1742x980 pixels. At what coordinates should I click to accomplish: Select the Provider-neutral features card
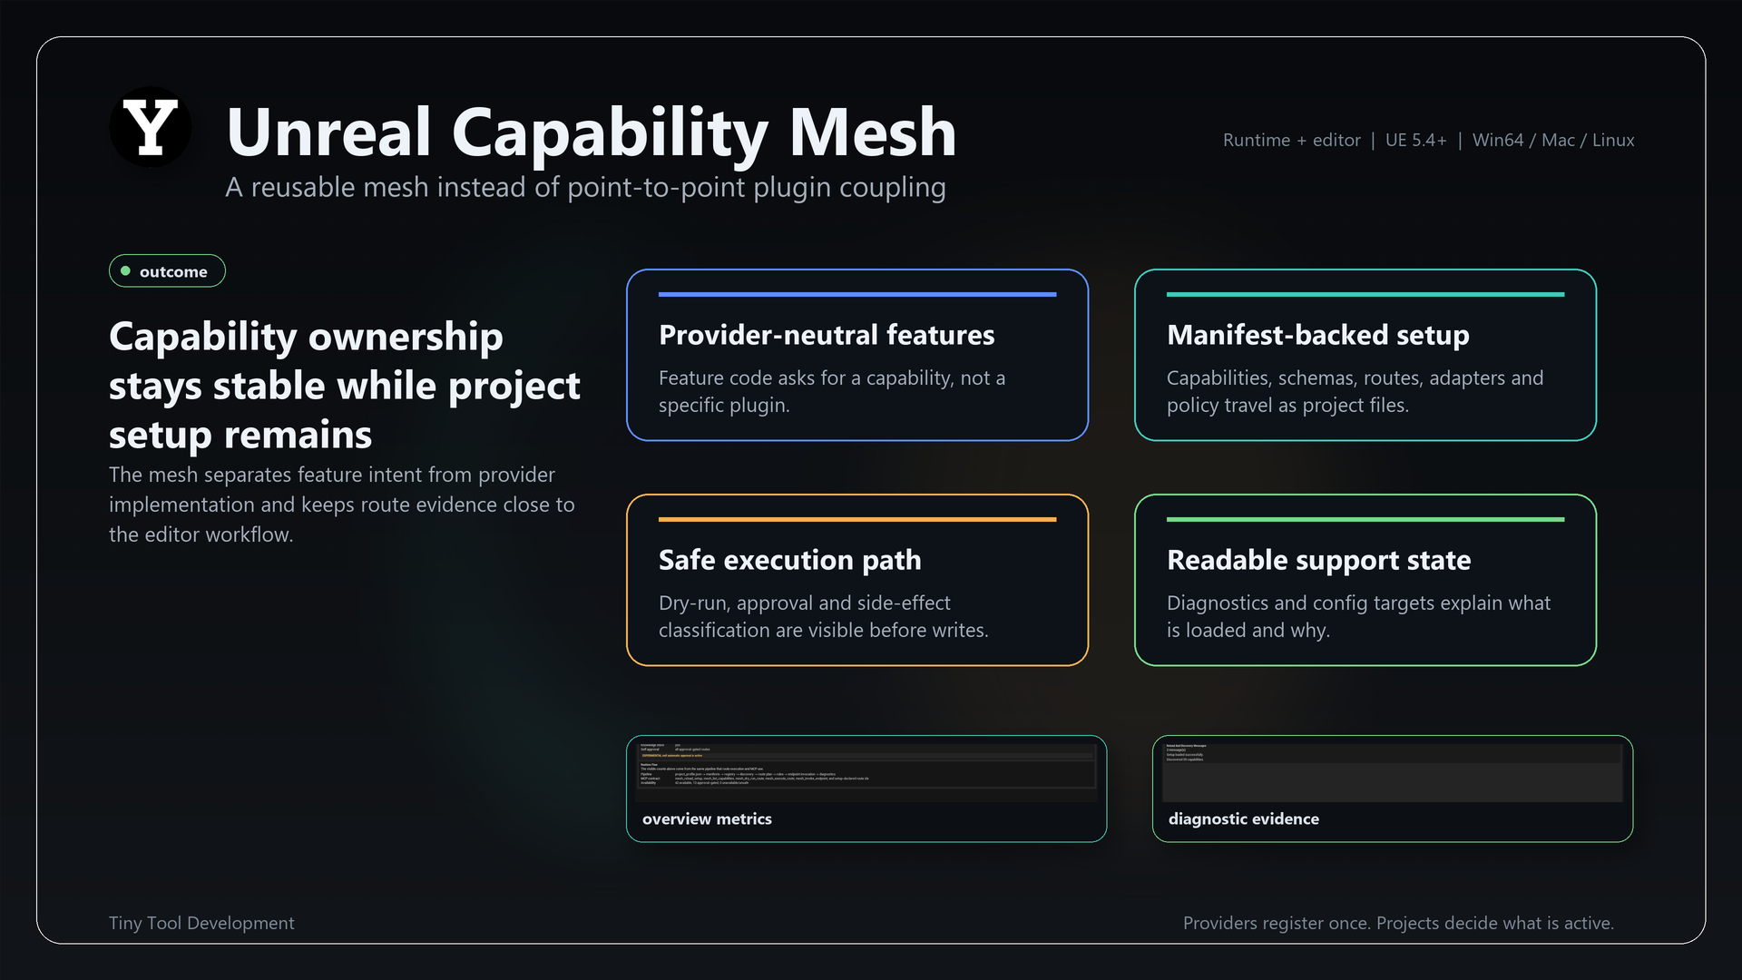click(857, 355)
